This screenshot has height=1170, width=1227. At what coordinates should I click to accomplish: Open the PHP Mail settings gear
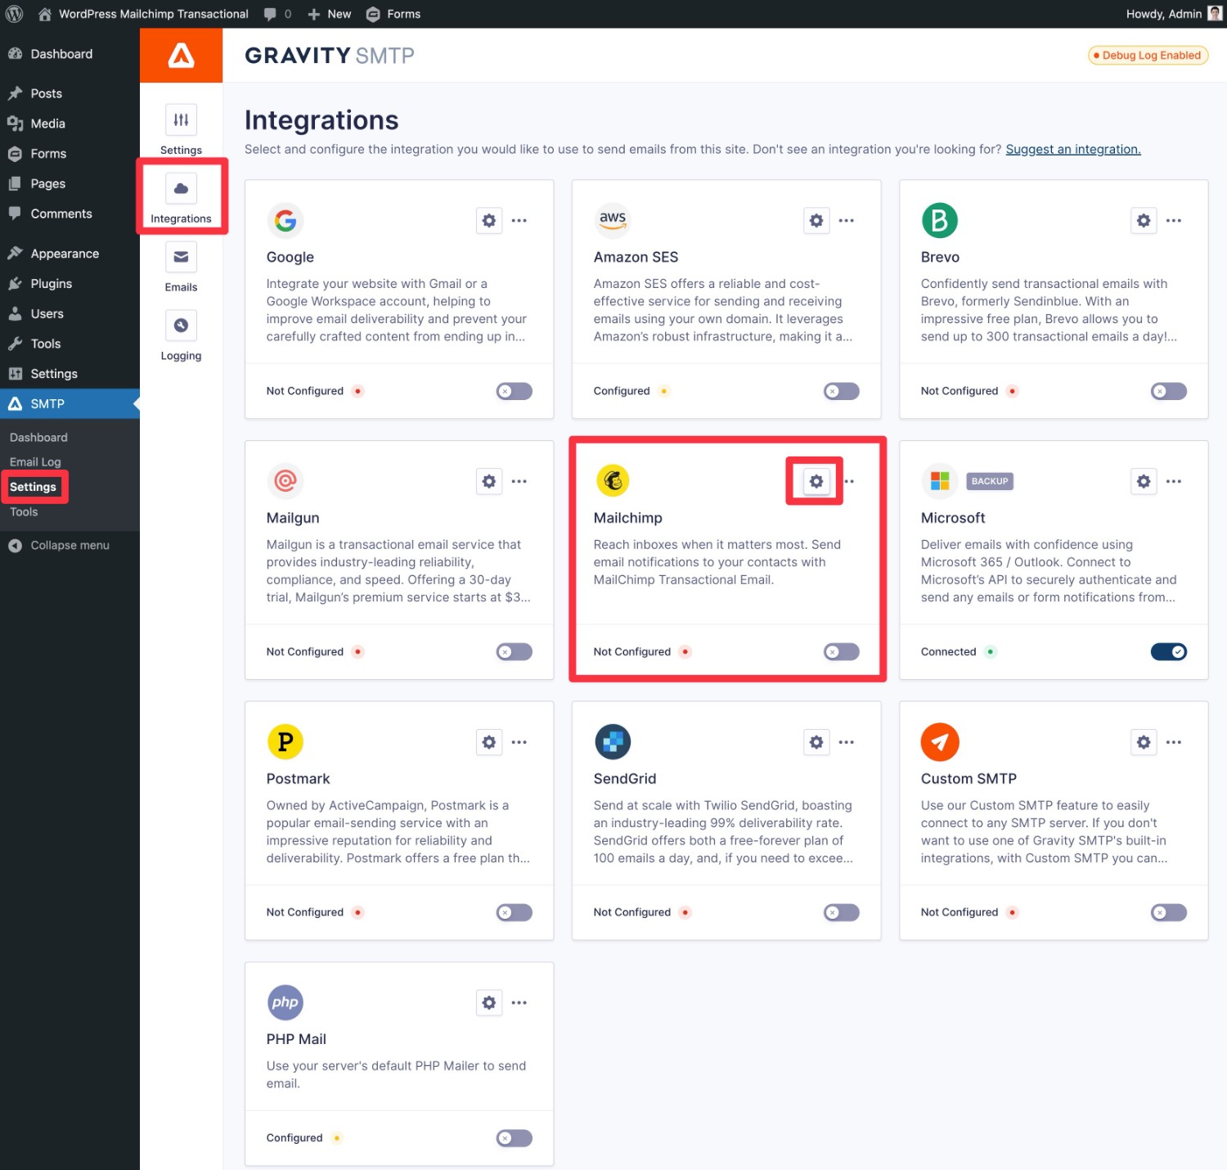click(x=489, y=1002)
